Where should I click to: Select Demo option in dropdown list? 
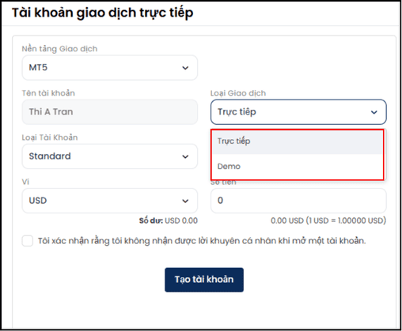coord(298,167)
